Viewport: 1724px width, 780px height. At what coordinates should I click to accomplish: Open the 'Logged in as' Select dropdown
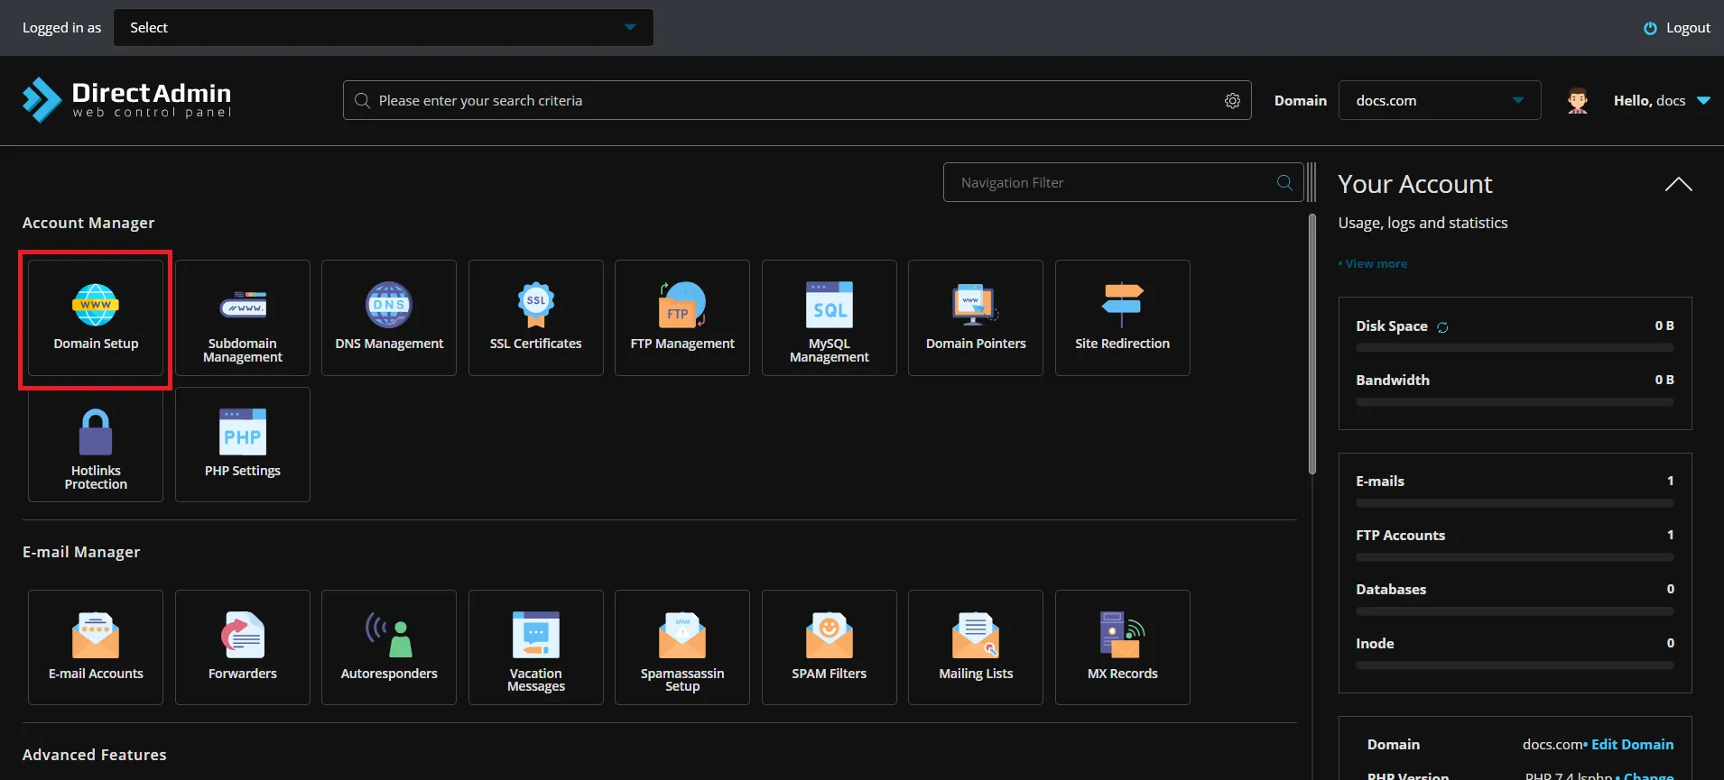(383, 28)
